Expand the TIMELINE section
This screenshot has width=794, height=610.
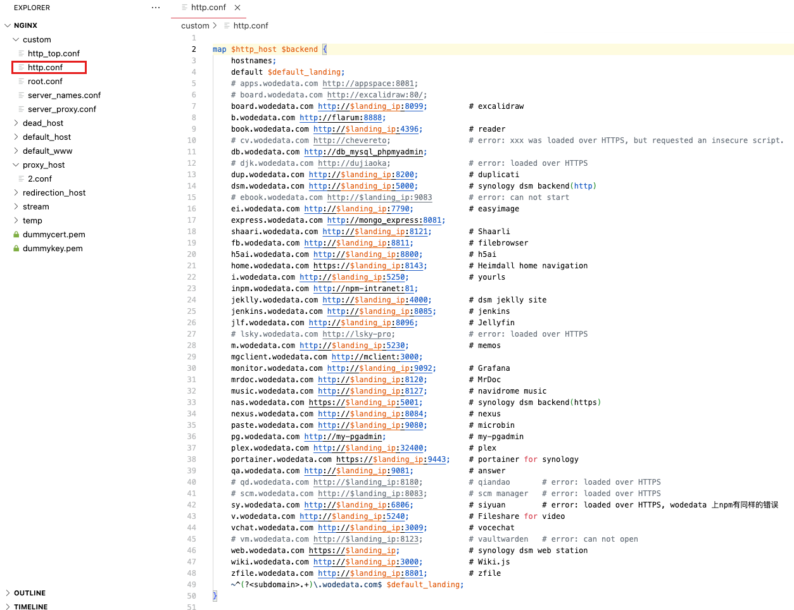pos(8,607)
